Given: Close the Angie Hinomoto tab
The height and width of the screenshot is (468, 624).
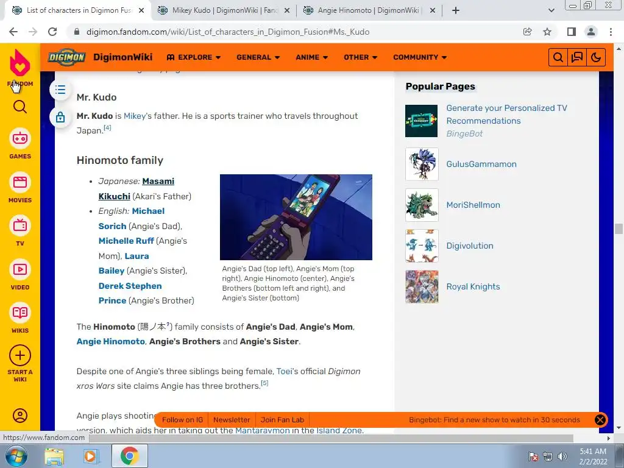Looking at the screenshot, I should (x=433, y=10).
